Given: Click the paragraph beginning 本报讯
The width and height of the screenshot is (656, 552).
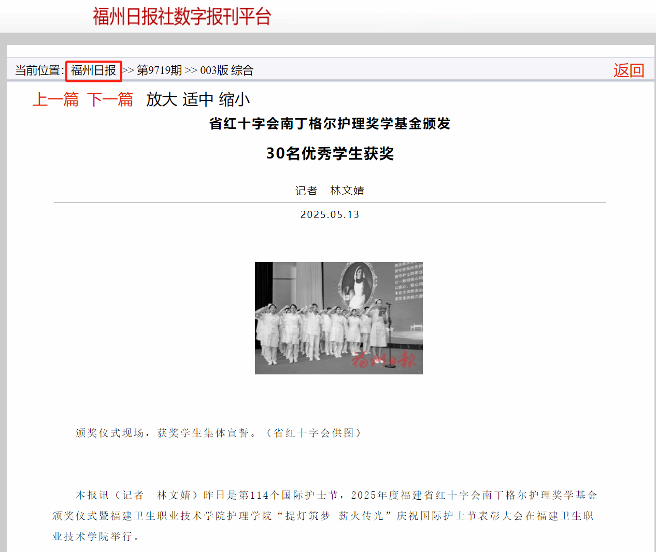Looking at the screenshot, I should coord(325,516).
